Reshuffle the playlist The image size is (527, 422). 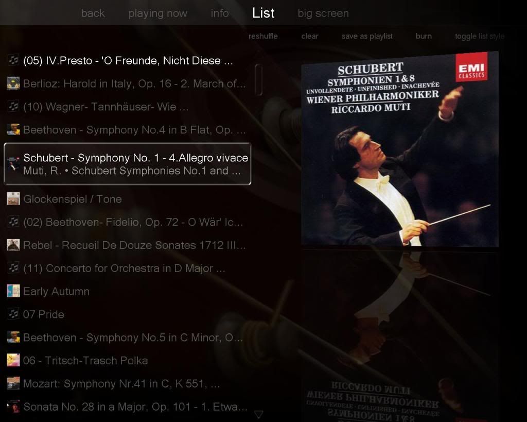(x=263, y=36)
